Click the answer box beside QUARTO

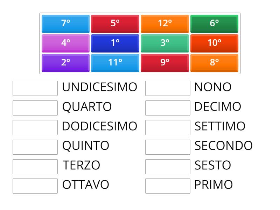click(34, 107)
